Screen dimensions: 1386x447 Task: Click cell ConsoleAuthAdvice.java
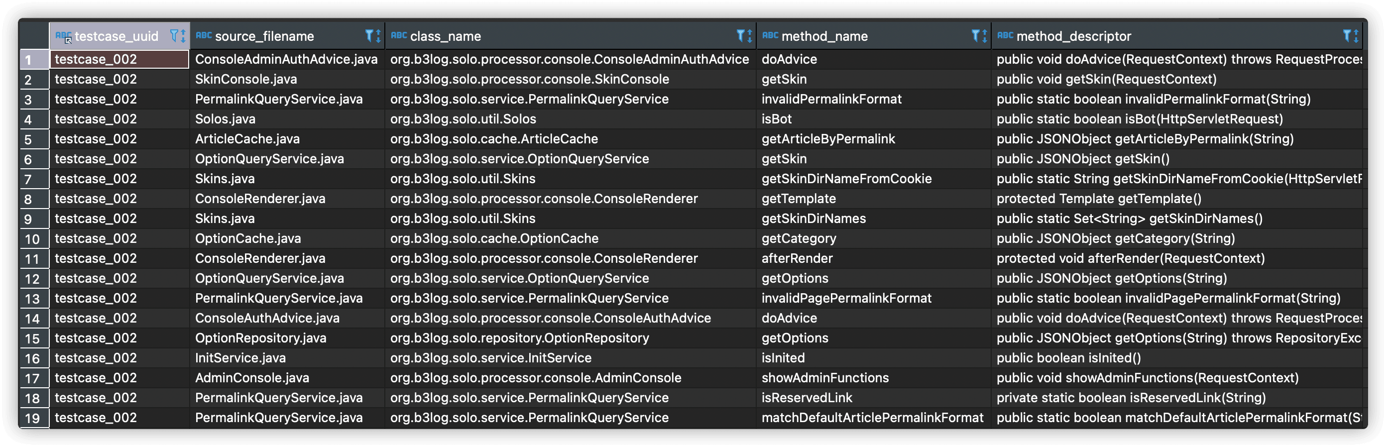286,318
